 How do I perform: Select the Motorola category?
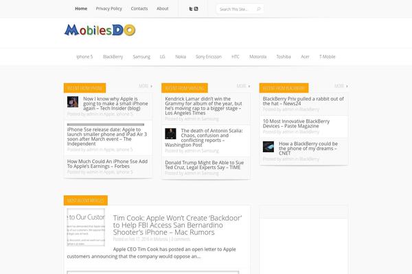(x=257, y=57)
